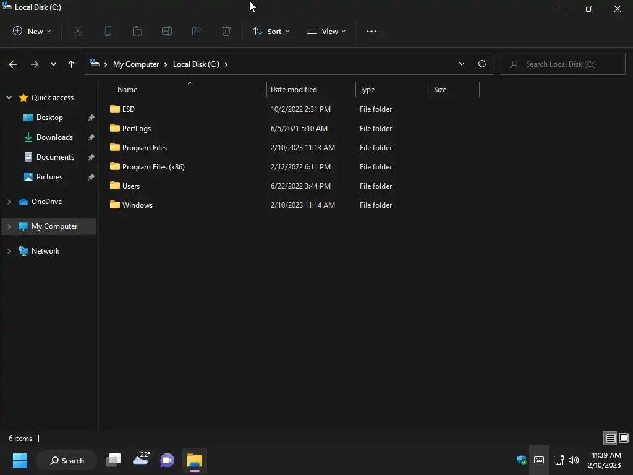Select Documents in Quick access
This screenshot has width=633, height=475.
click(55, 156)
